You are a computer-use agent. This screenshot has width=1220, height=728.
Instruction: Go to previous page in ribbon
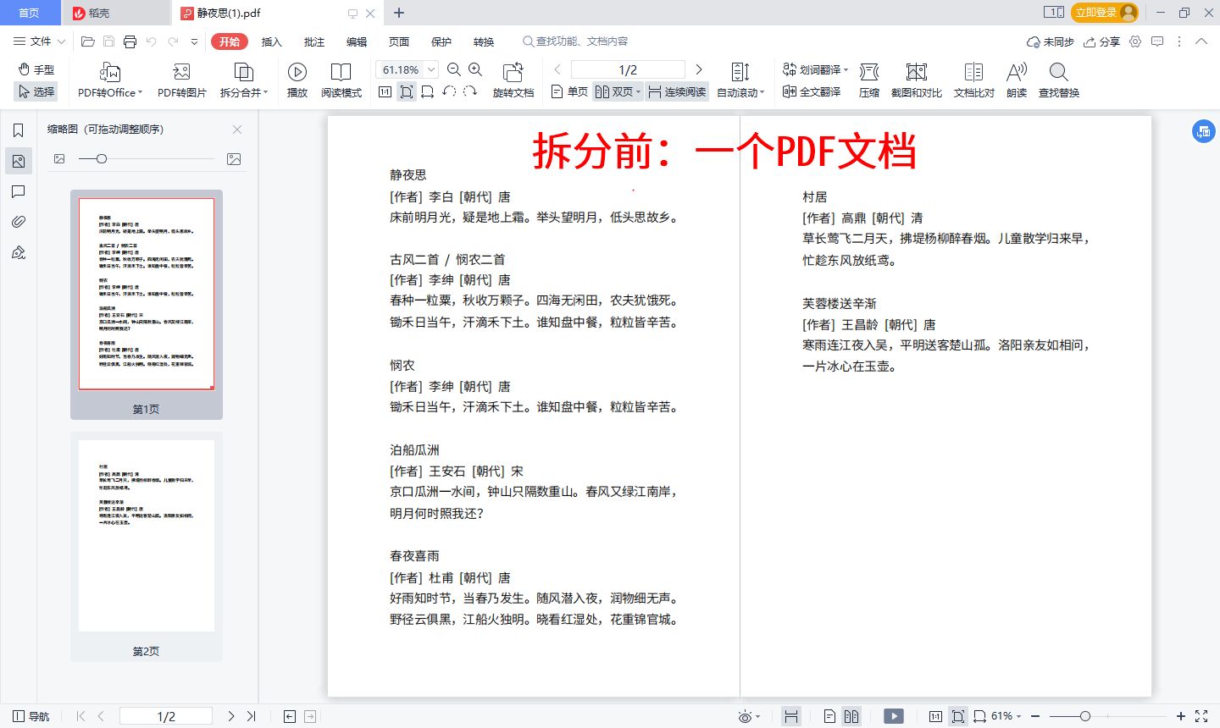click(x=557, y=69)
